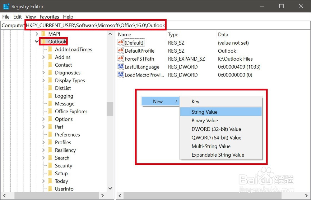Click the '(value not set)' data cell

[233, 43]
